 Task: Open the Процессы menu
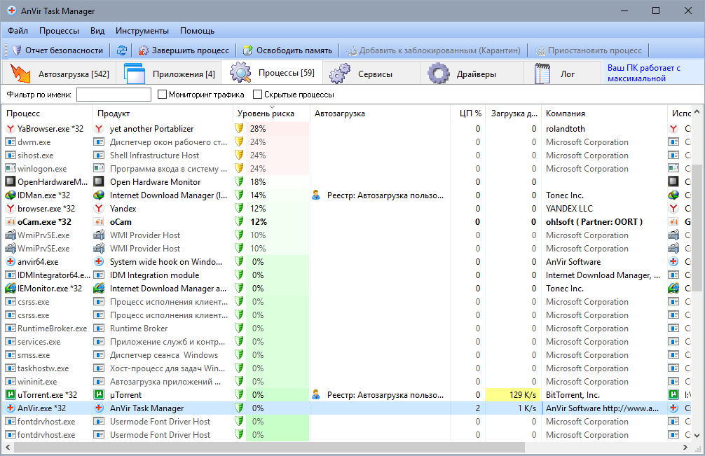tap(59, 31)
